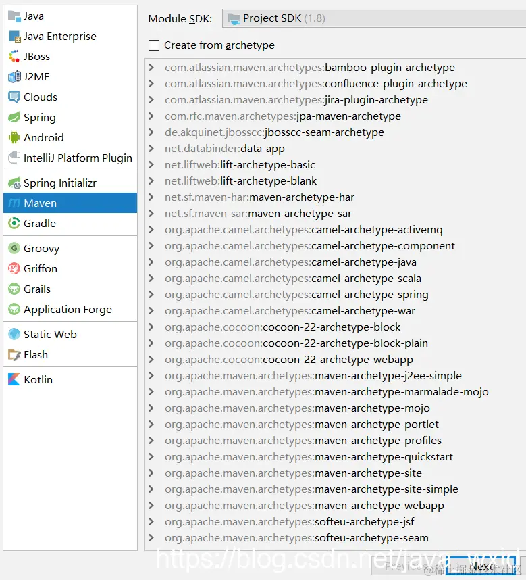Expand maven-archetype-webapp node
The image size is (526, 580).
(151, 506)
